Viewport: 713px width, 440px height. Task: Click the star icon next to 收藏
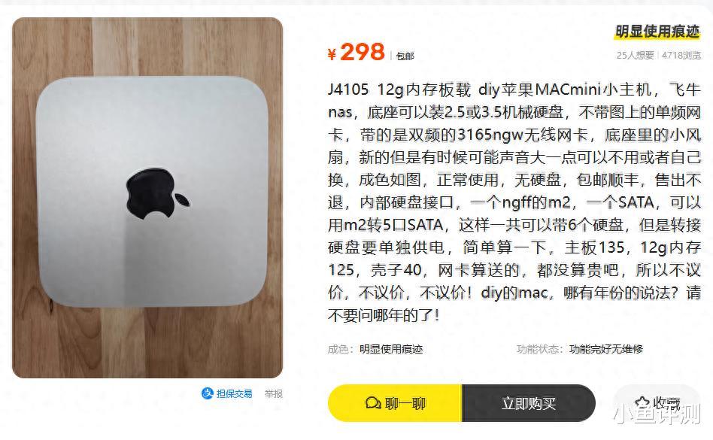643,402
